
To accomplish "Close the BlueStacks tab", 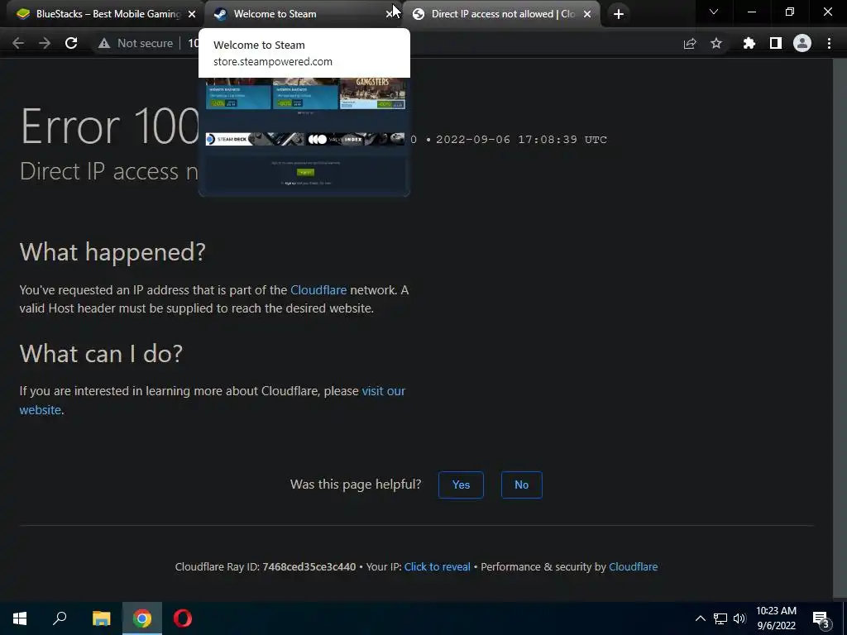I will click(192, 14).
